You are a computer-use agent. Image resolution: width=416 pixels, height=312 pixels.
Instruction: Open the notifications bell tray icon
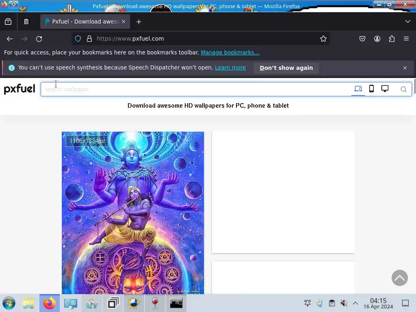pos(308,303)
